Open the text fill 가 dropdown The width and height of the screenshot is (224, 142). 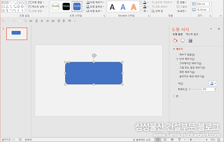(146, 2)
